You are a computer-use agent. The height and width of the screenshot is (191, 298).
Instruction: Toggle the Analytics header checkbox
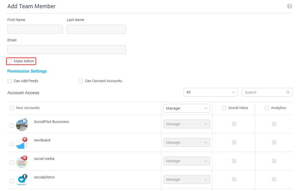(267, 108)
